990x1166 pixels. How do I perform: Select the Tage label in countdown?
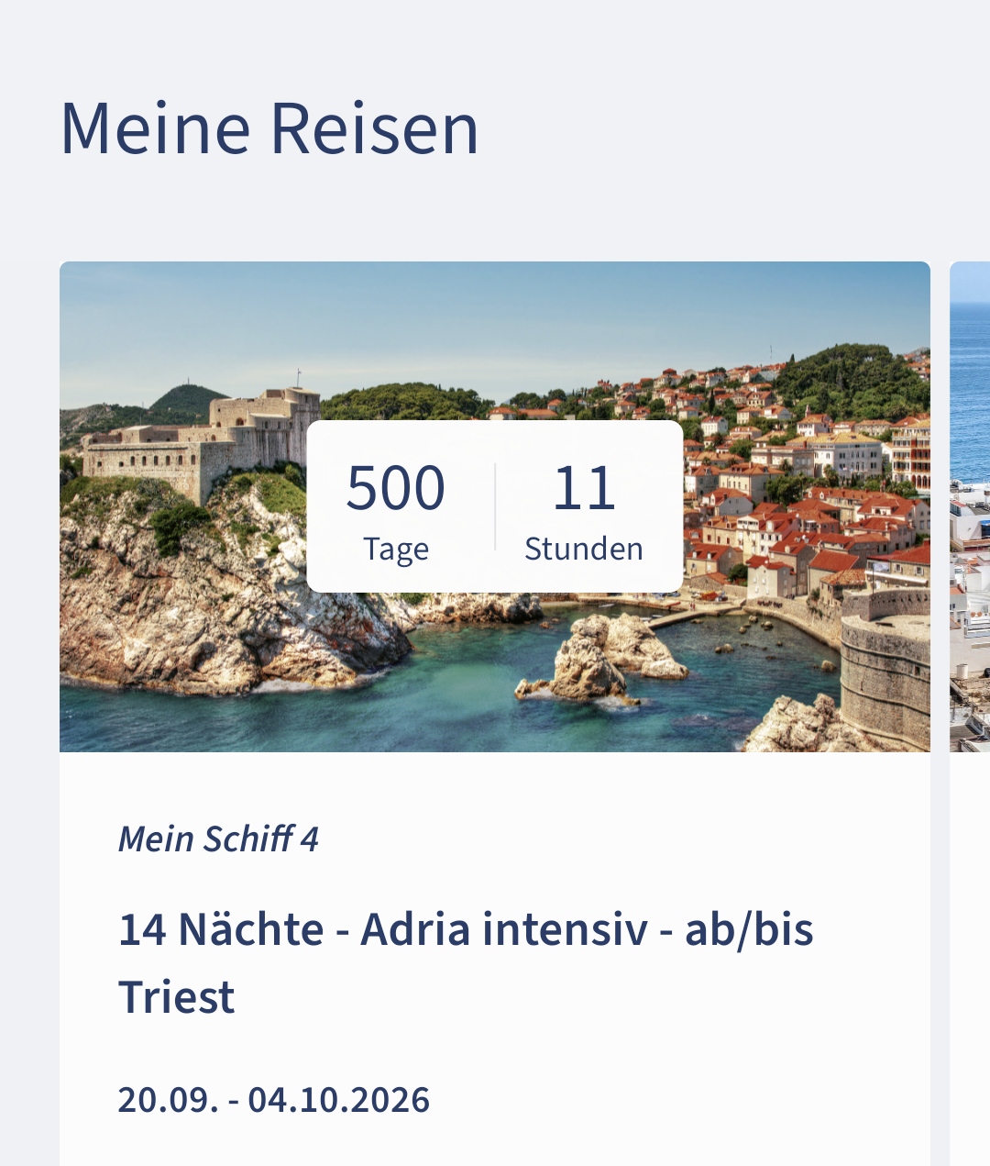tap(396, 549)
